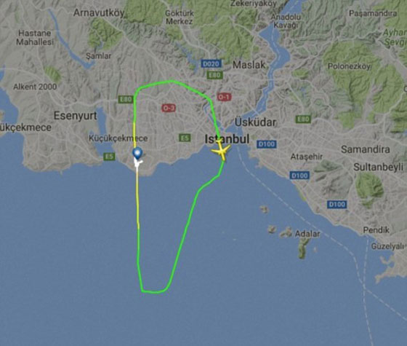Click the Maslak label
407x346 pixels.
pos(249,65)
